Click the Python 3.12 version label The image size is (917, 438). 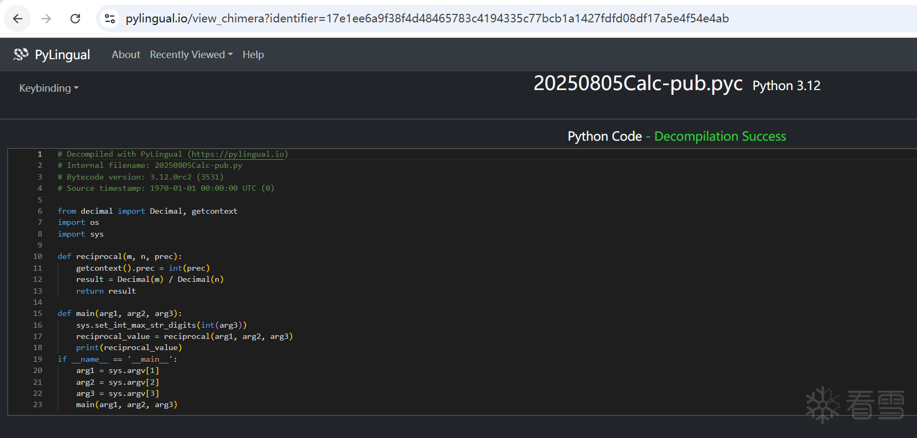click(x=786, y=86)
